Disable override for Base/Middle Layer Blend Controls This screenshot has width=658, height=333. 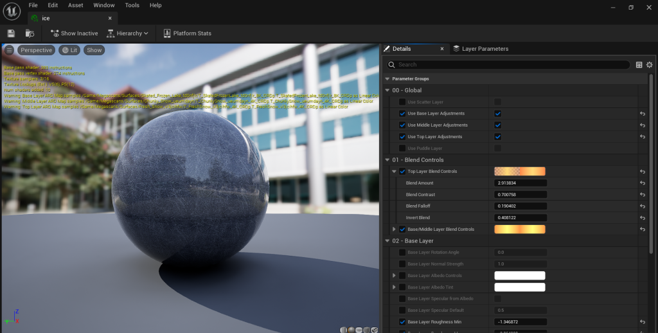[402, 230]
